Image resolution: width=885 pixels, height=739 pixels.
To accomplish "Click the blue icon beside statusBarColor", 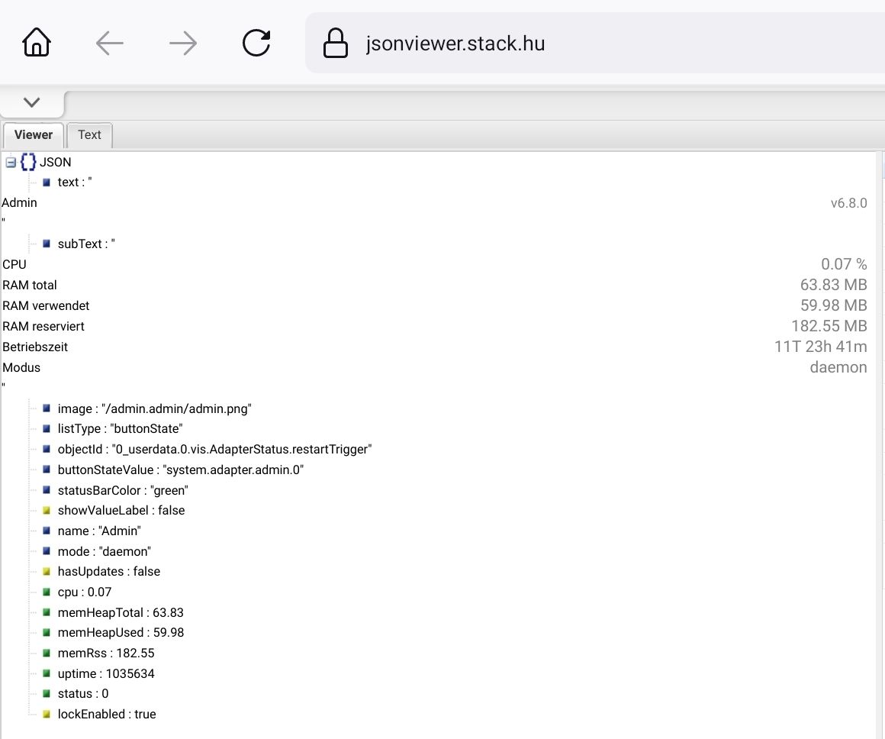I will pos(47,490).
